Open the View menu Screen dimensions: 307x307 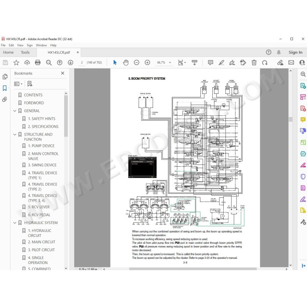click(20, 45)
